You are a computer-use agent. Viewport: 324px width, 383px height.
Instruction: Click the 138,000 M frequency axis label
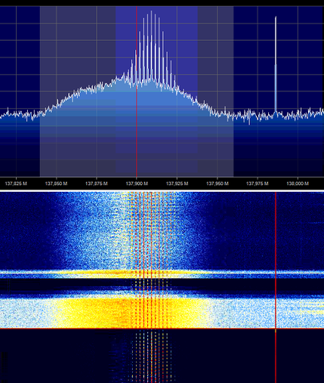click(x=298, y=184)
